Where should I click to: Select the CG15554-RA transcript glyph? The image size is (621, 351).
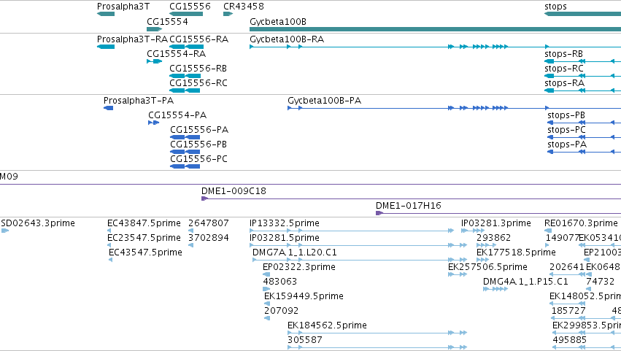[155, 61]
